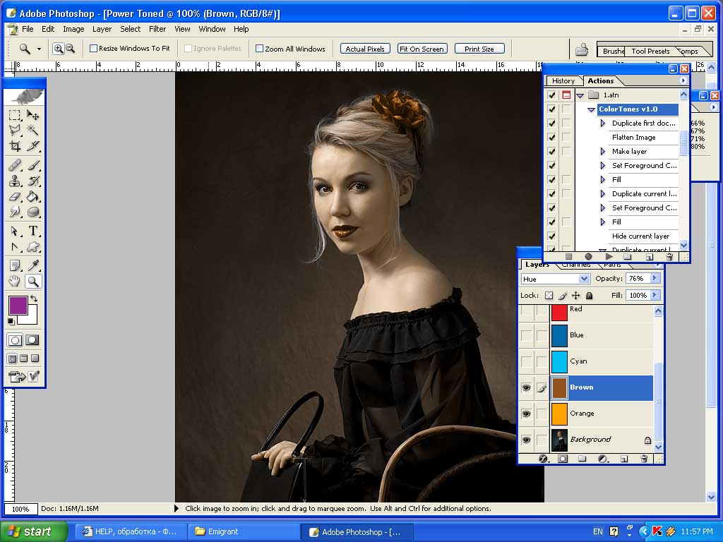Pick the Eyedropper tool

(32, 265)
